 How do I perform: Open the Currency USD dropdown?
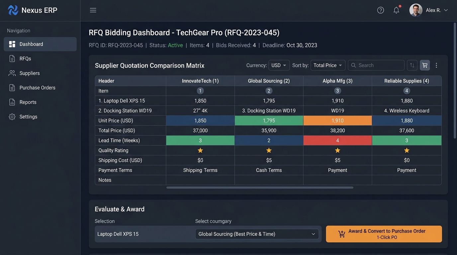[x=279, y=65]
